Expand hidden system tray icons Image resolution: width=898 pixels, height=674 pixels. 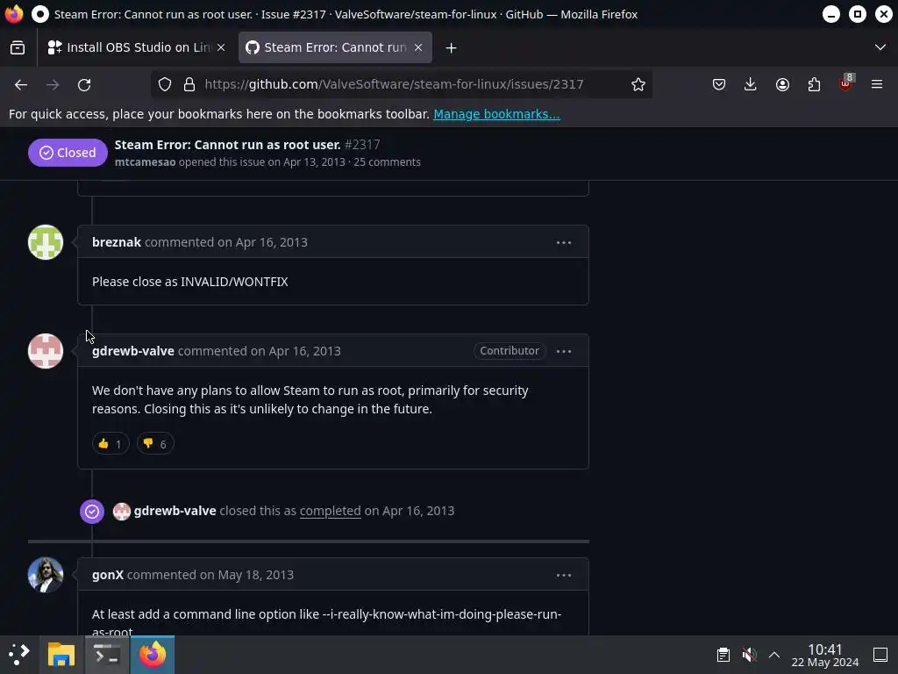[774, 655]
